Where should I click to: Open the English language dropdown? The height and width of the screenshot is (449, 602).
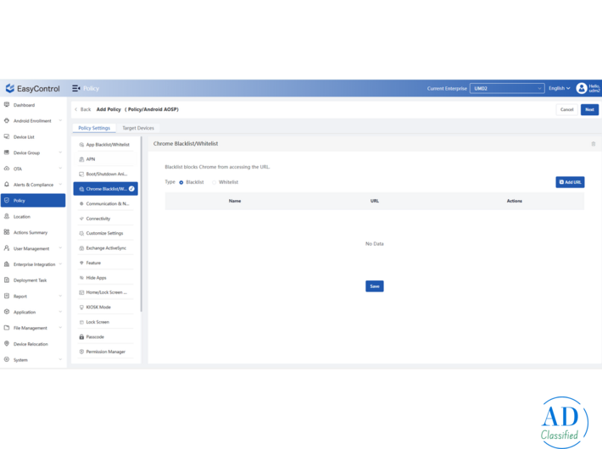pos(560,88)
